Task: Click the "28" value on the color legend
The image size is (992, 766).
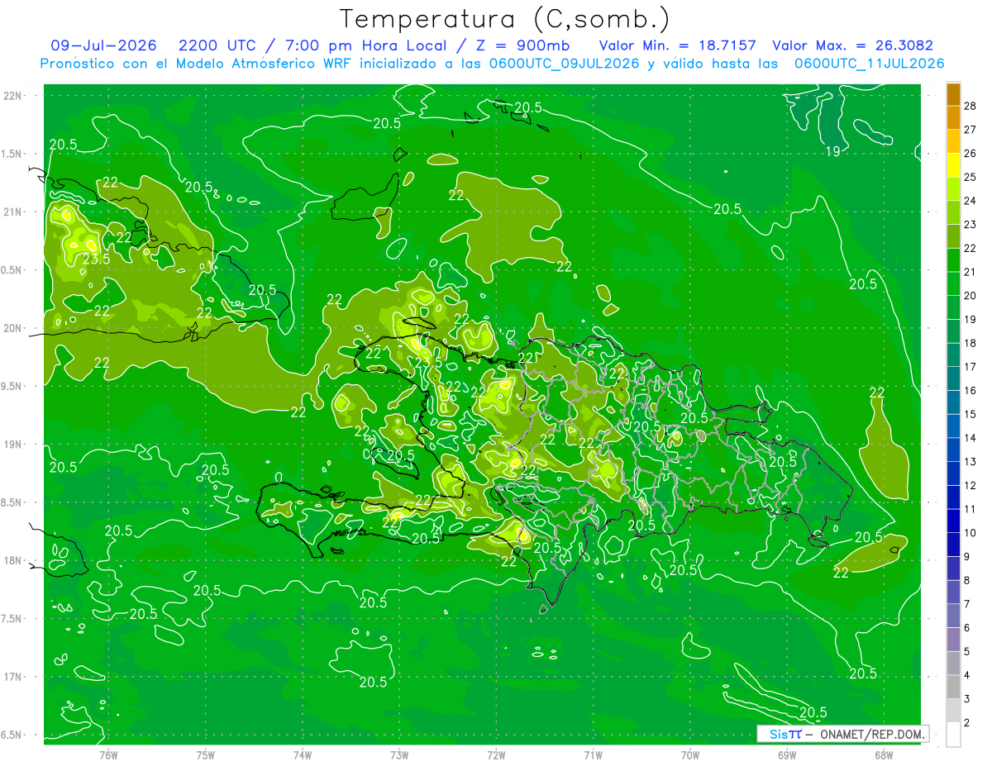Action: pos(970,106)
